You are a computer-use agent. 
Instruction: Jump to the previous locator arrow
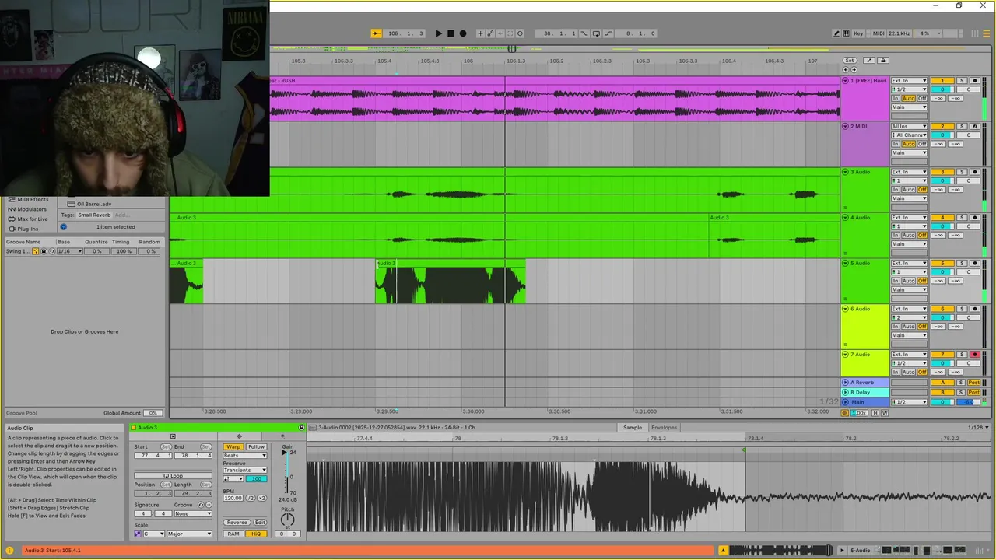[x=846, y=69]
